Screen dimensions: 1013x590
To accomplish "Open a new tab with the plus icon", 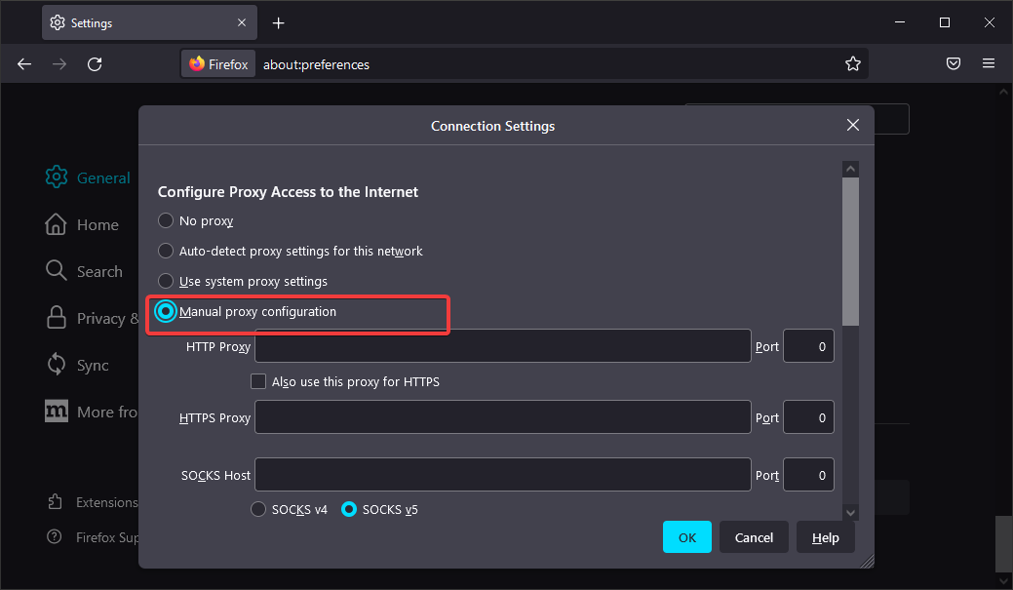I will pos(279,22).
